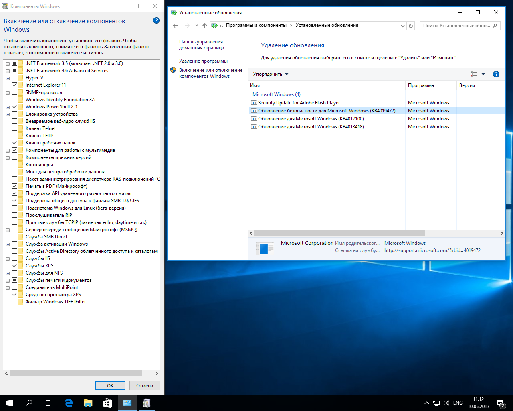
Task: Change the view layout icon
Action: (474, 74)
